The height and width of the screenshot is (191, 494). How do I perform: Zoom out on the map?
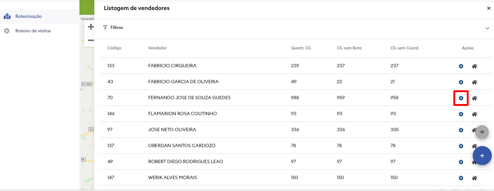pos(91,40)
